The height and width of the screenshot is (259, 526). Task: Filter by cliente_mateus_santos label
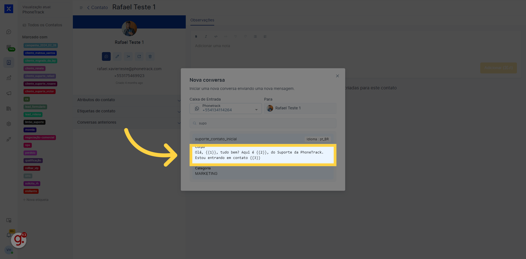coord(40,53)
